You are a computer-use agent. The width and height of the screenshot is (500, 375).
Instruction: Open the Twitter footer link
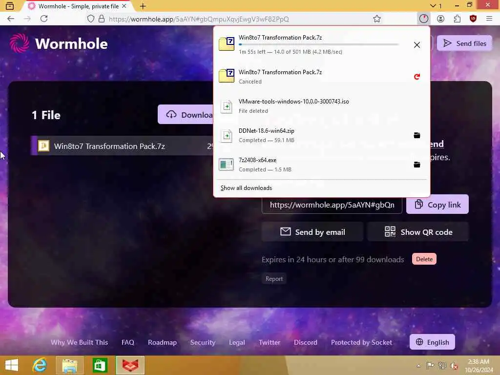(270, 342)
